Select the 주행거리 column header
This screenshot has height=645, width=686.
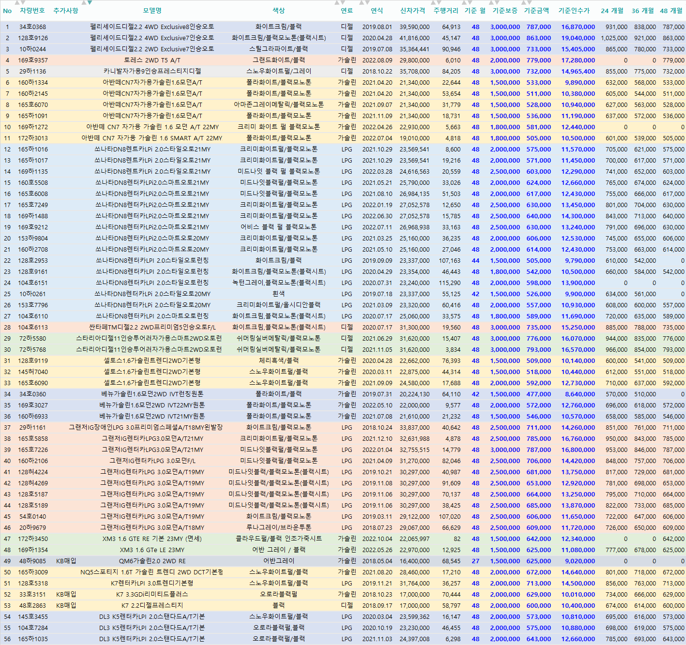coord(446,11)
